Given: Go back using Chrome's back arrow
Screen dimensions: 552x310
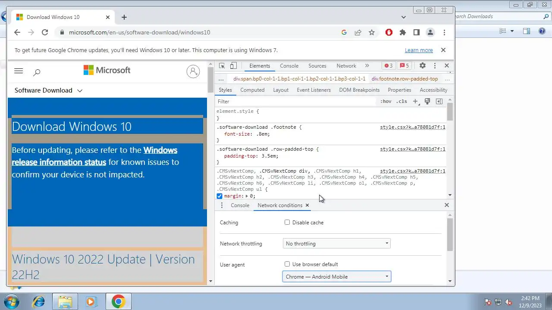Looking at the screenshot, I should [17, 32].
